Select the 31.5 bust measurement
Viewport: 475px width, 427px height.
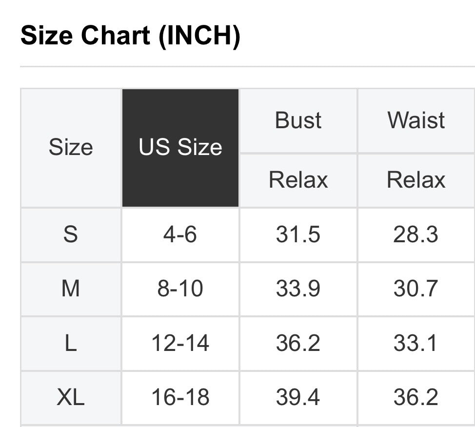(x=298, y=235)
